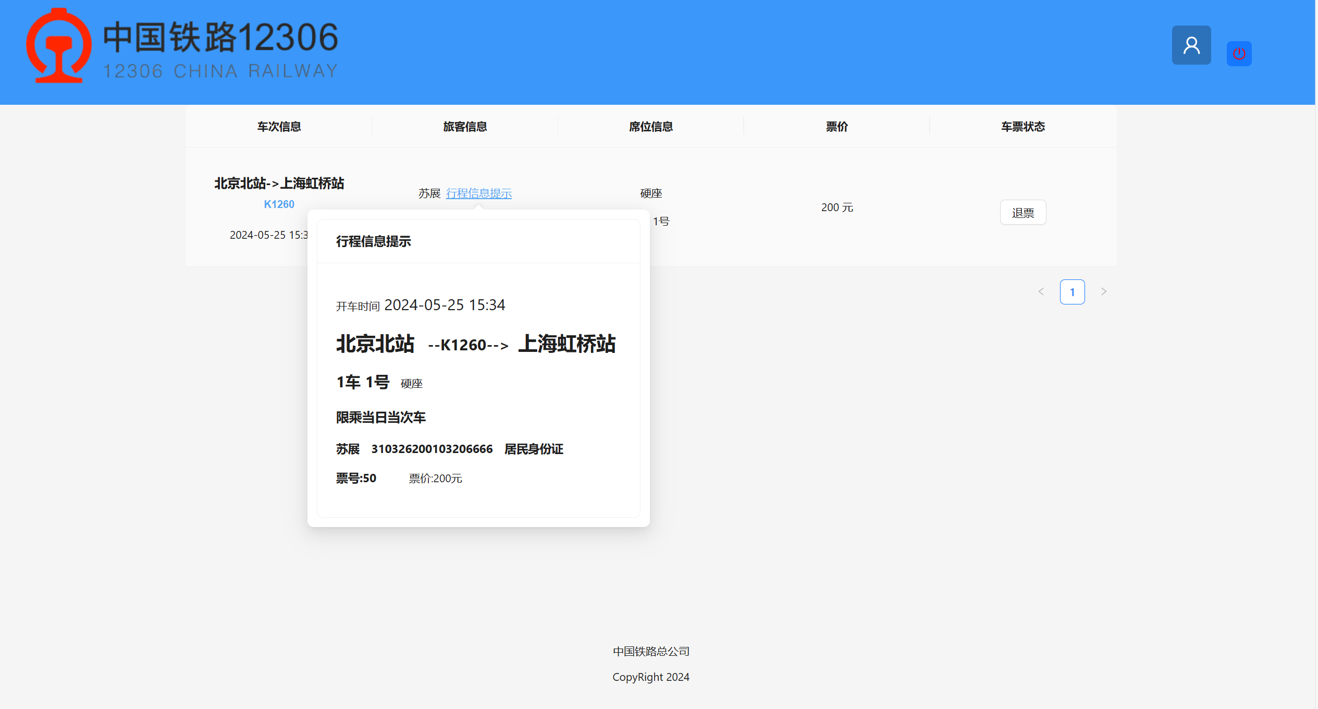
Task: Click 票价:200元 in popup
Action: pos(436,479)
